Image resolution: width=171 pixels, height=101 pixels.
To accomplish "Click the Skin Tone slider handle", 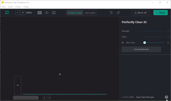I will (145, 43).
